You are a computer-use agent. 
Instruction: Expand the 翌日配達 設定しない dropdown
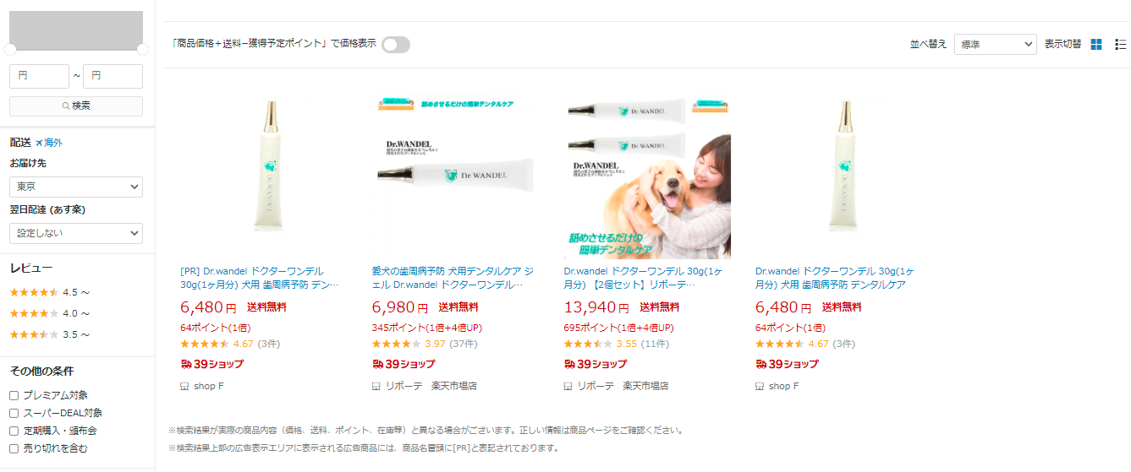click(x=76, y=233)
